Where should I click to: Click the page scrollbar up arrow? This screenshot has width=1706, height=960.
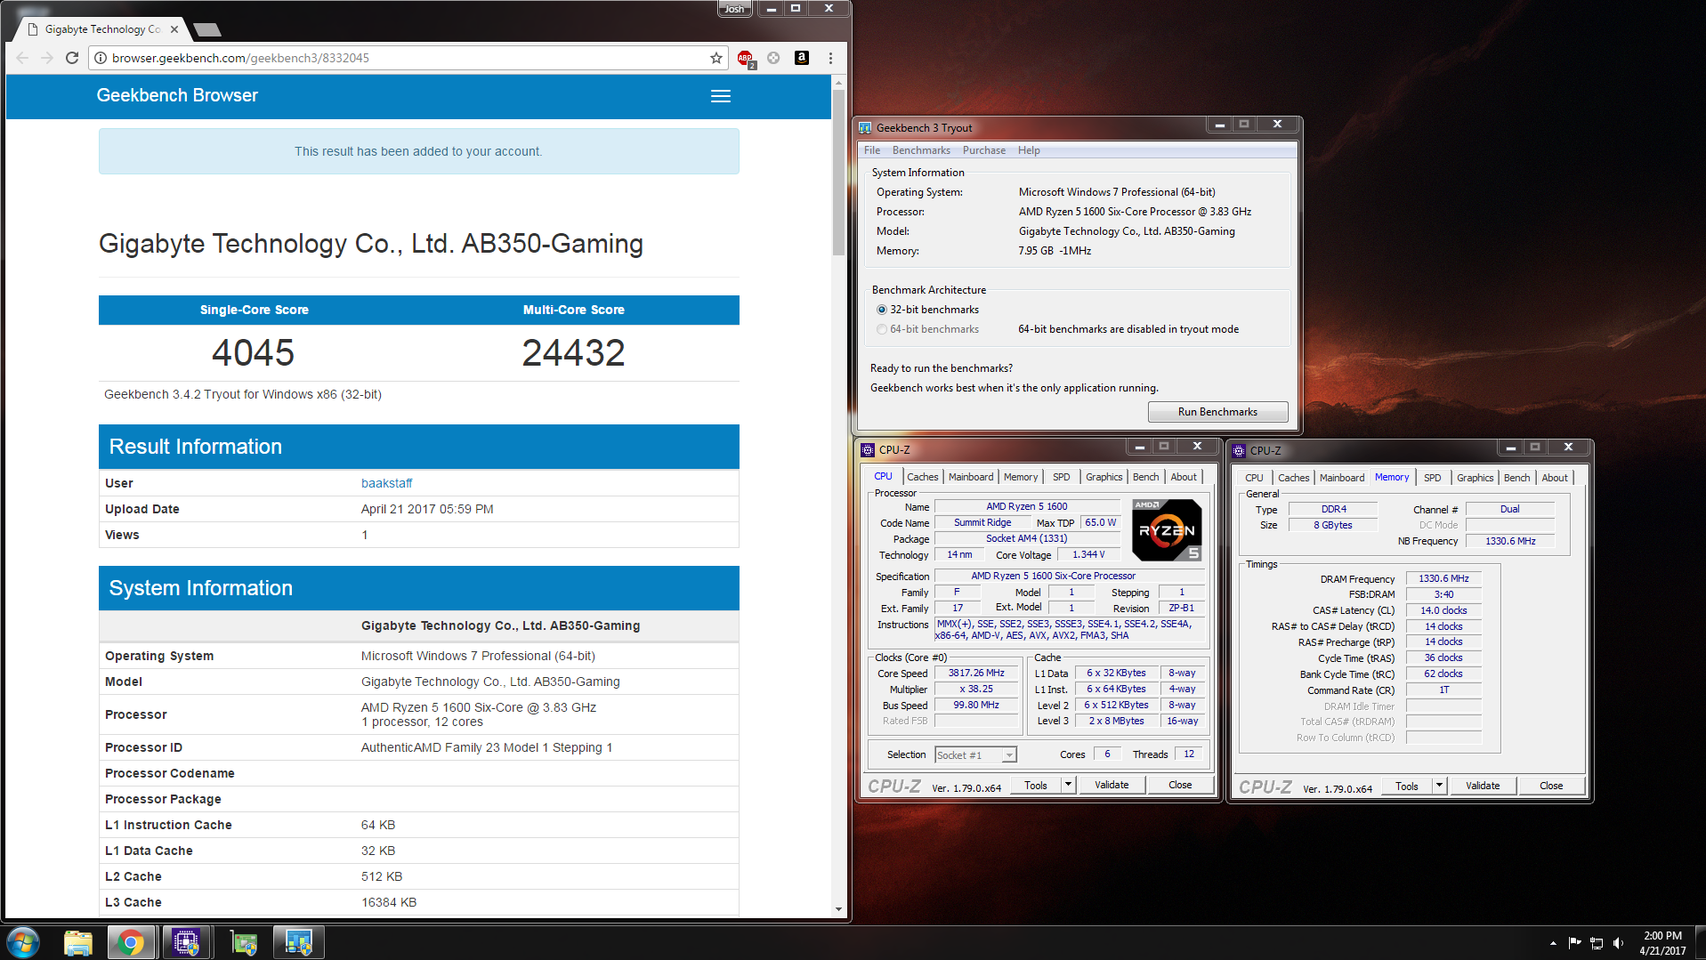838,82
